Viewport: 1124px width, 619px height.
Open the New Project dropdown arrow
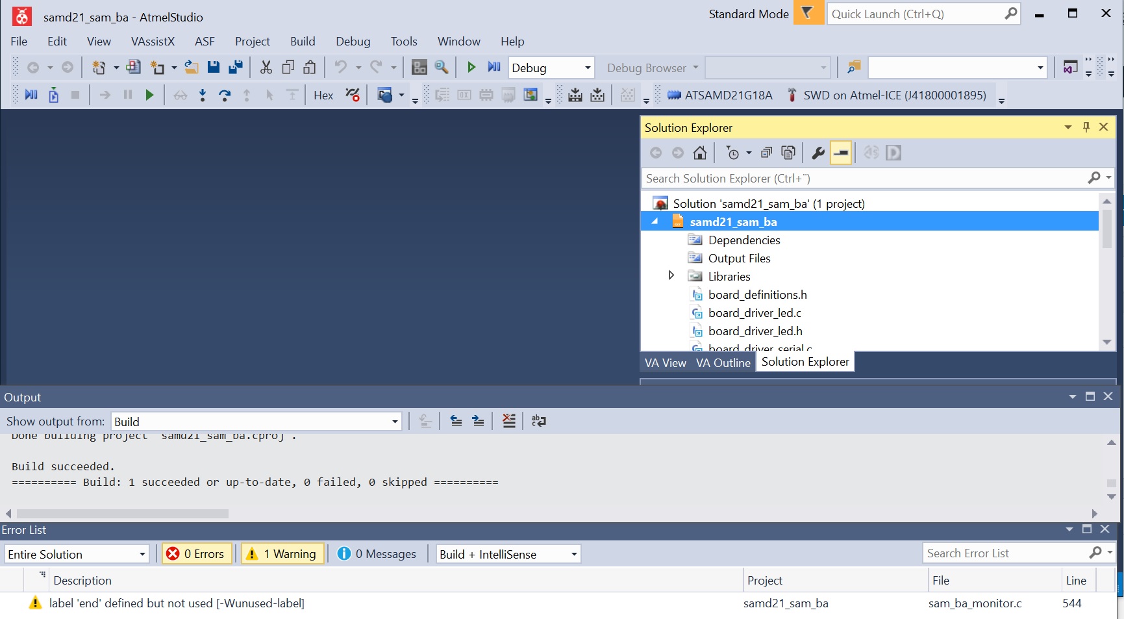pos(116,67)
